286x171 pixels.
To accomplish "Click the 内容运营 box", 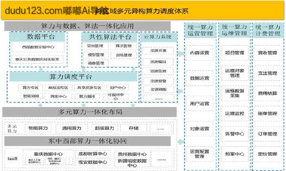I will coord(200,53).
